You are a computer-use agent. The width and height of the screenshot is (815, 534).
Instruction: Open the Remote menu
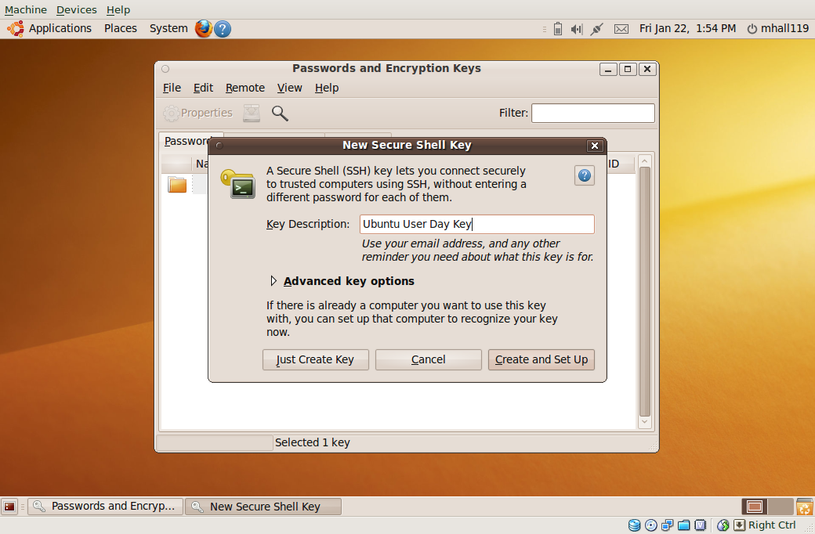pyautogui.click(x=244, y=88)
